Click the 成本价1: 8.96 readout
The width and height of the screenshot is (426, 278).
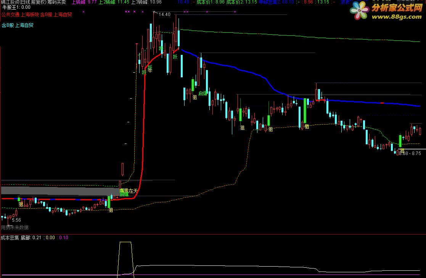pyautogui.click(x=211, y=2)
